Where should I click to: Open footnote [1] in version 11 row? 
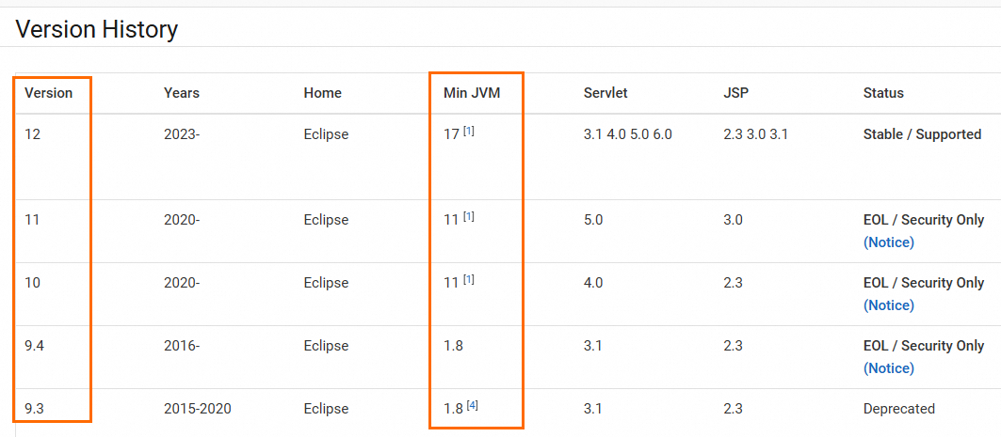(469, 217)
